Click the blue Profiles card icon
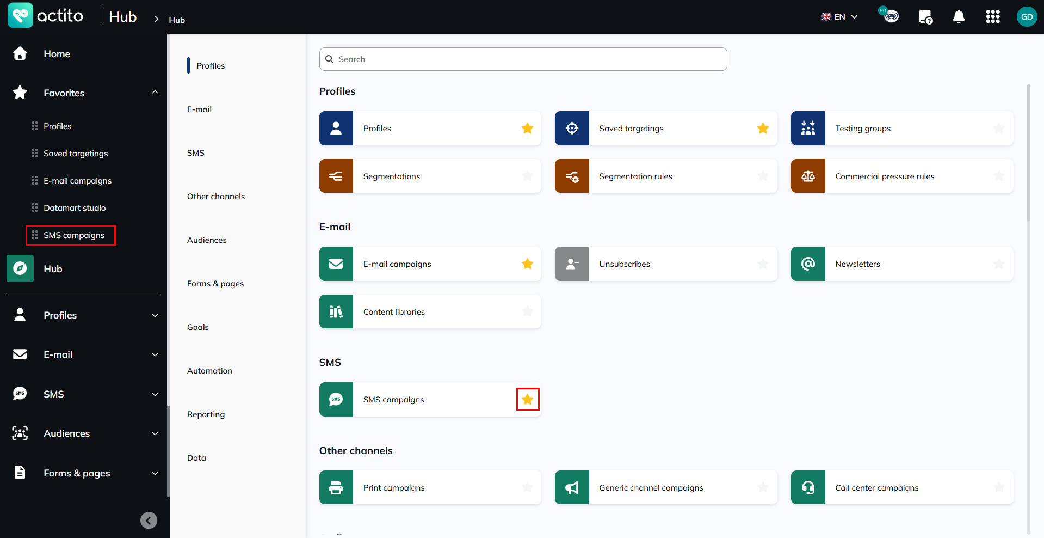This screenshot has height=538, width=1044. [x=336, y=129]
